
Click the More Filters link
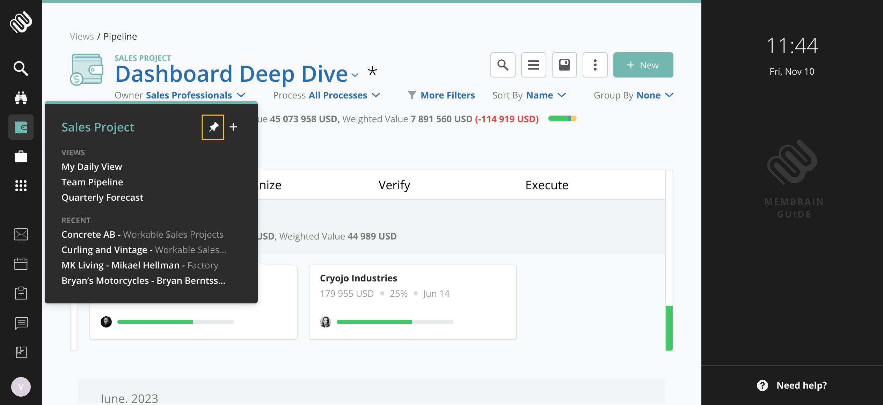click(448, 95)
